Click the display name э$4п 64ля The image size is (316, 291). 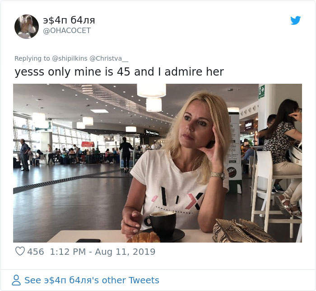(x=69, y=20)
